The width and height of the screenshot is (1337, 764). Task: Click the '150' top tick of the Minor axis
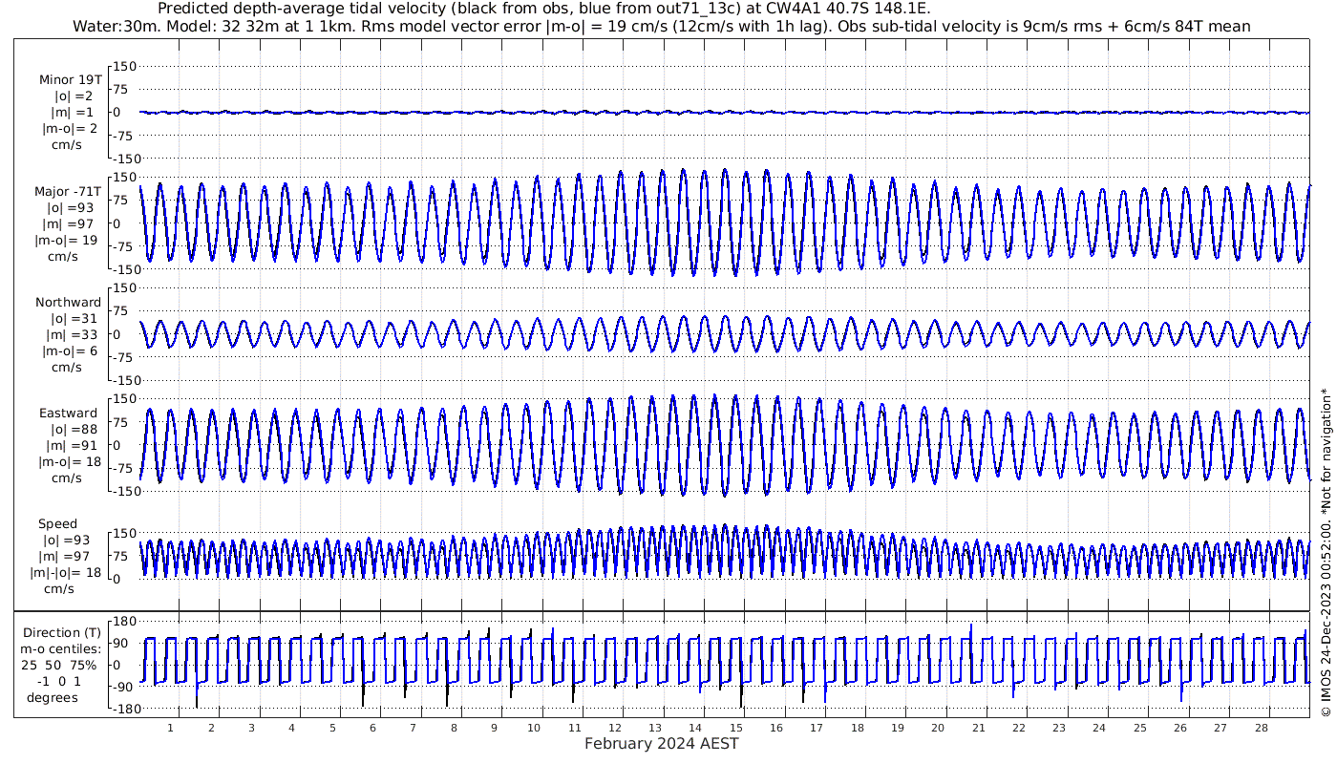(127, 66)
